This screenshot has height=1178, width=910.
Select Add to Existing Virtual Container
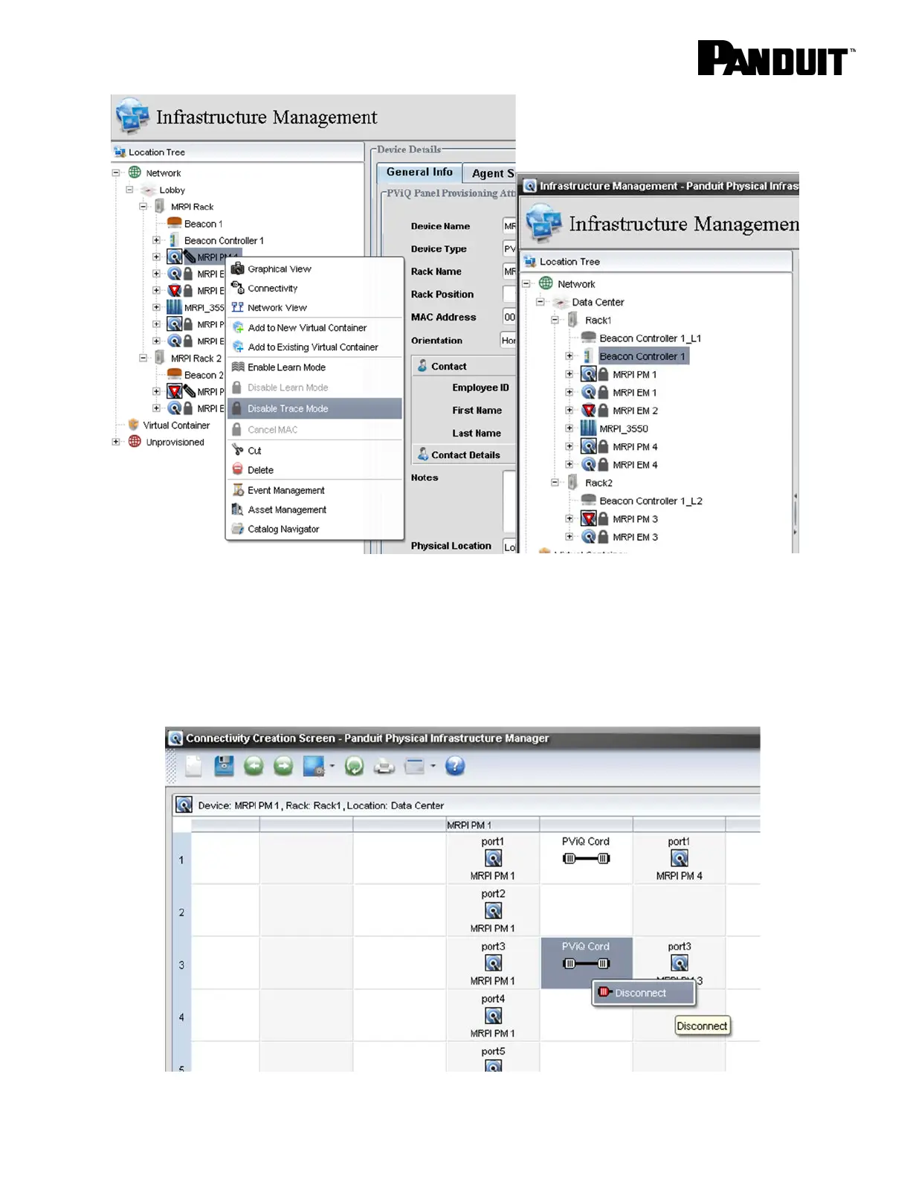[313, 347]
